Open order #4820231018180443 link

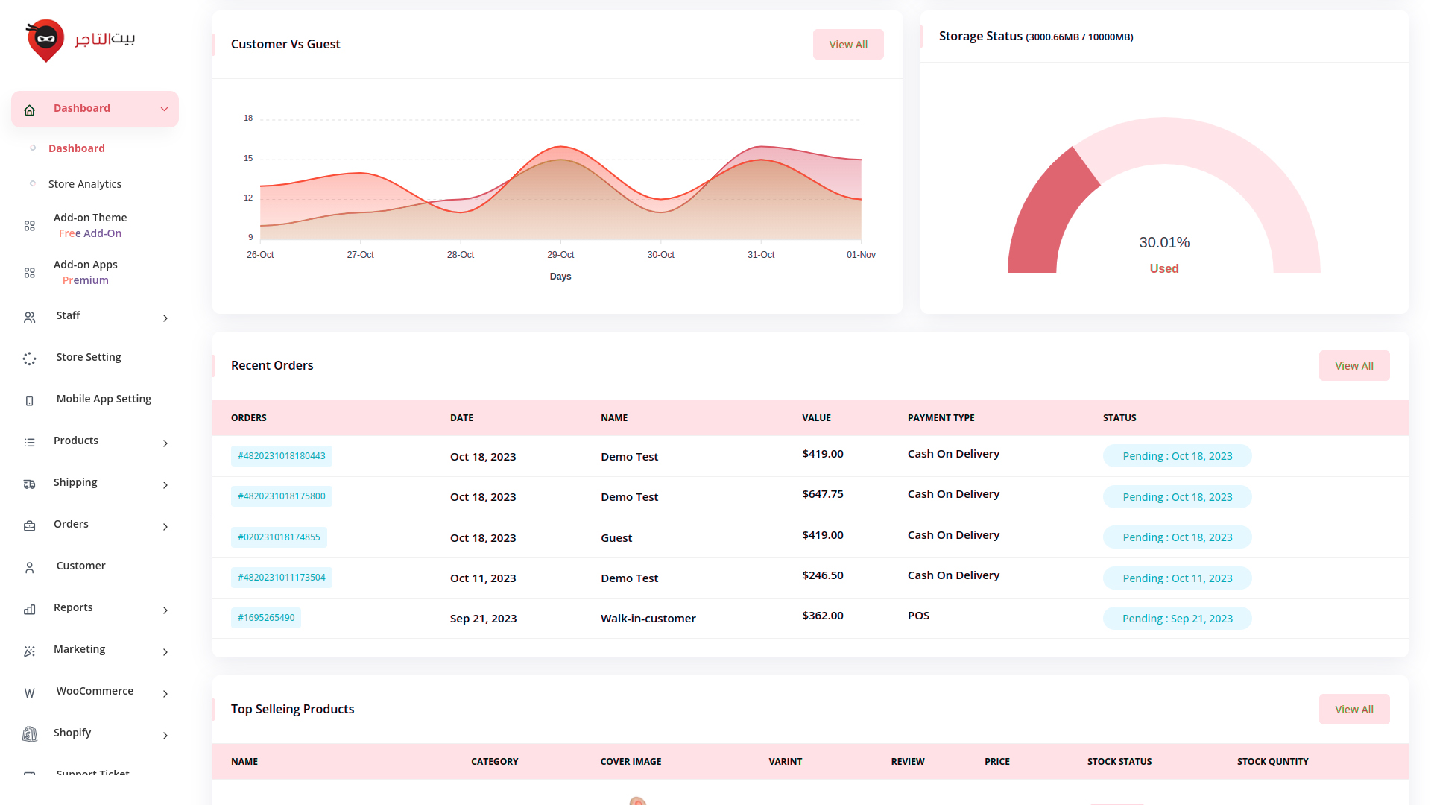282,456
